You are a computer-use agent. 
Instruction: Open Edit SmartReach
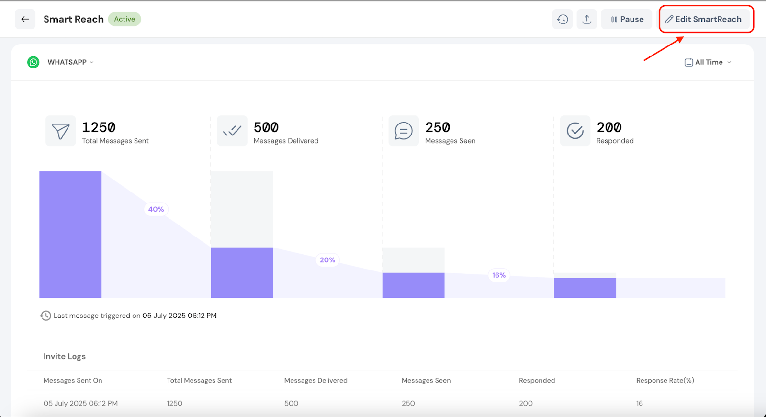703,19
